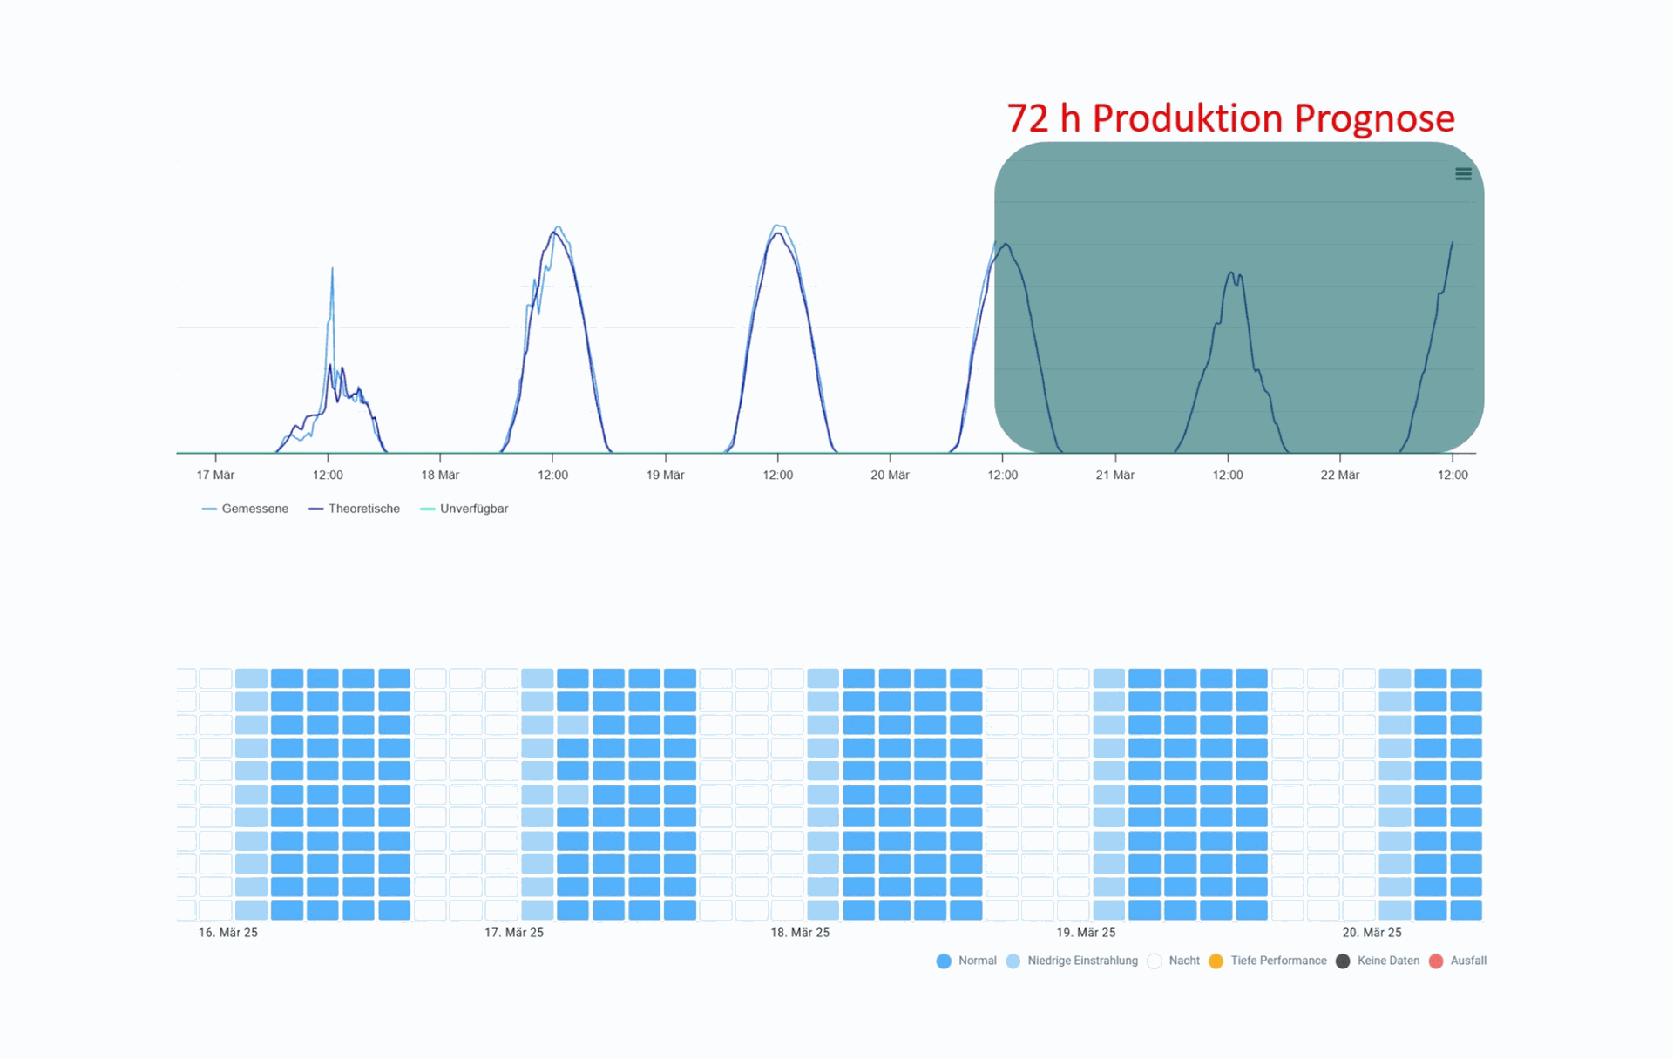Click the orange Tiefe Performance legend dot
Viewport: 1673px width, 1059px height.
1216,961
